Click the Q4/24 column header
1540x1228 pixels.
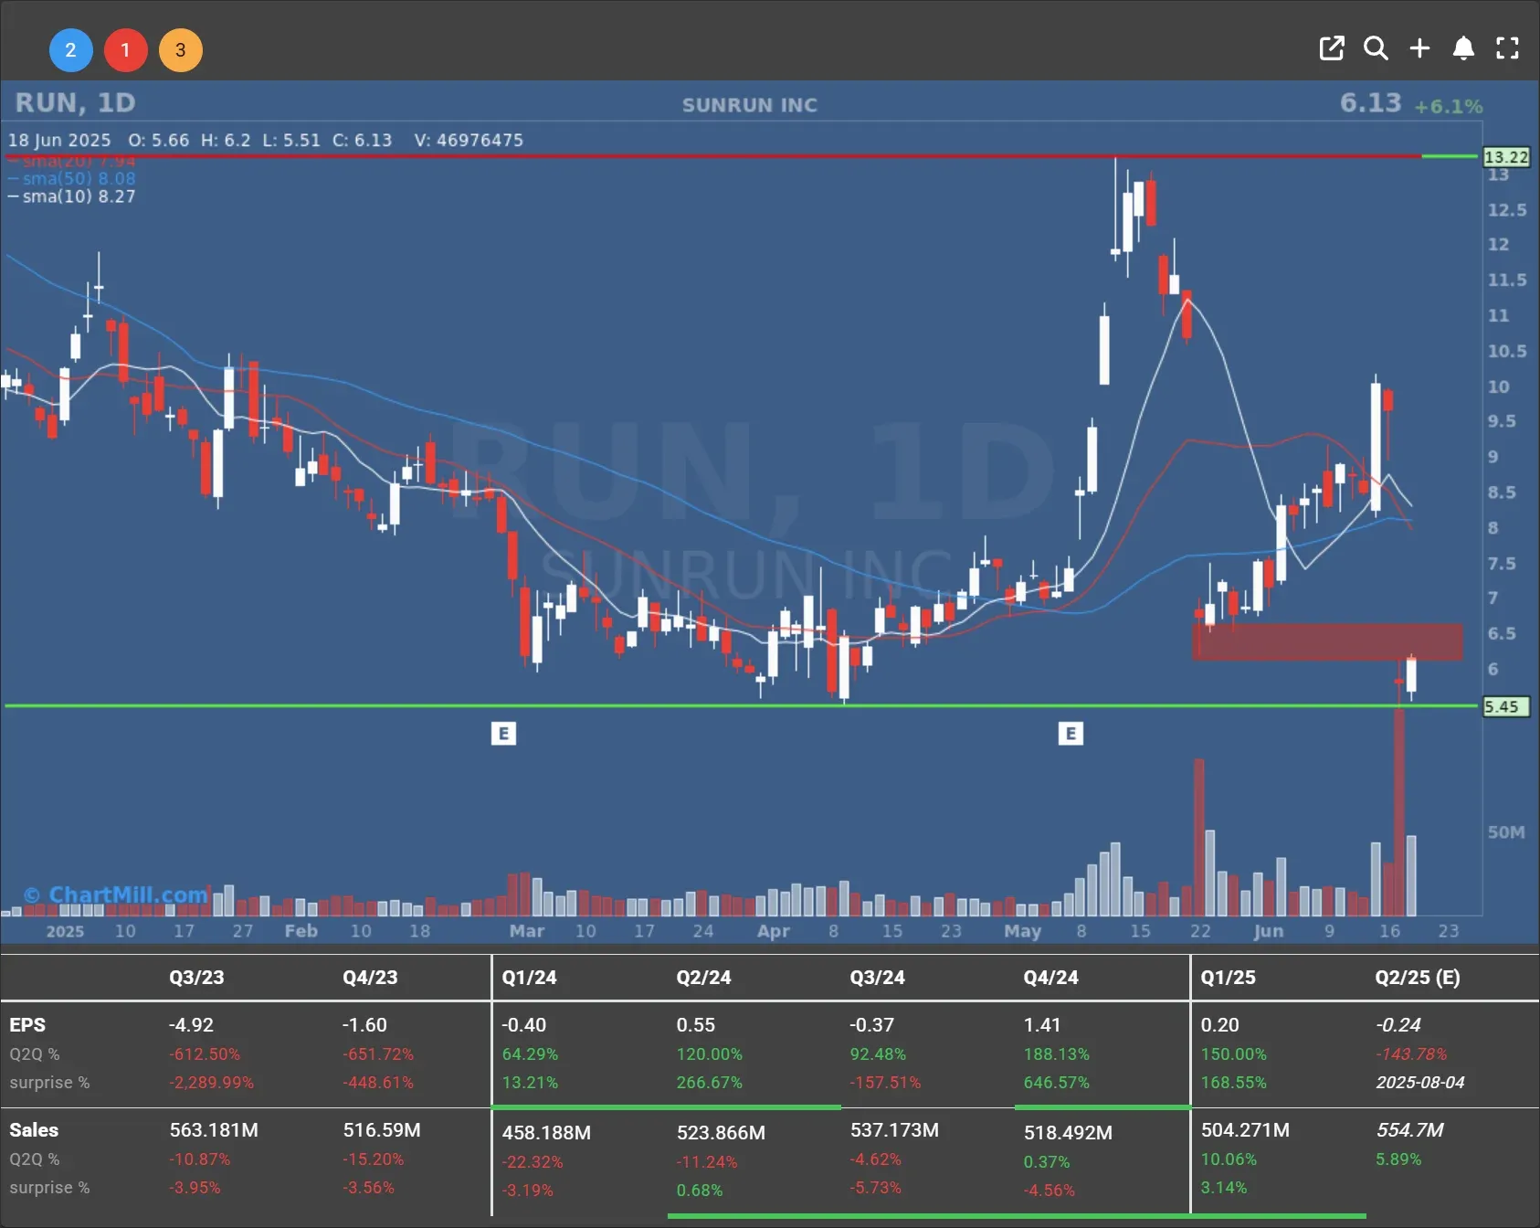click(1050, 977)
